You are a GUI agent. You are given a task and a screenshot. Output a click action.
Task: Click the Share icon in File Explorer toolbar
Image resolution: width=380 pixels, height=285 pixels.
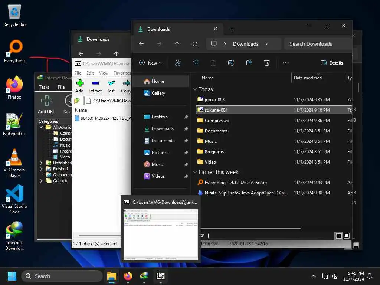(249, 63)
